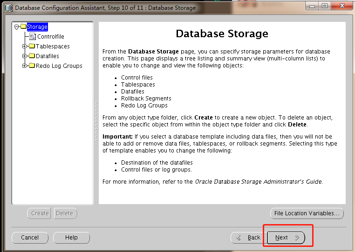Go Back to the previous step
Image resolution: width=355 pixels, height=252 pixels.
pyautogui.click(x=249, y=238)
